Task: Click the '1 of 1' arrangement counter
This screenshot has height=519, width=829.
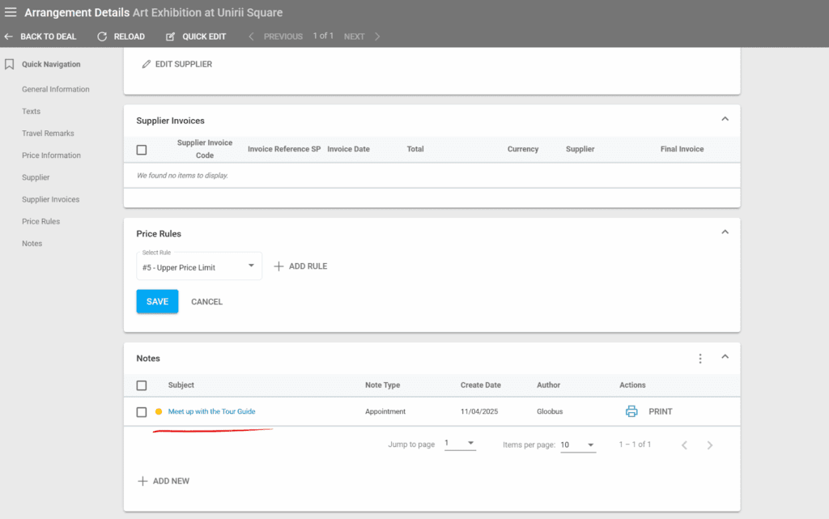Action: [x=323, y=36]
